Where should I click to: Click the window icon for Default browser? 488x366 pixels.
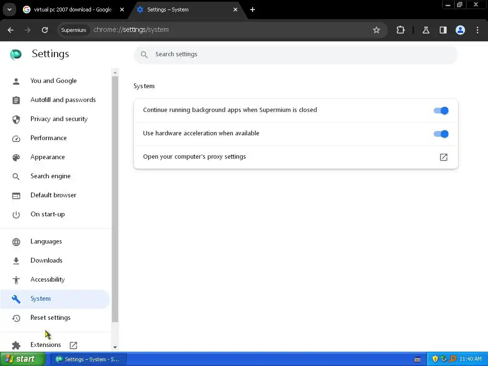pos(16,196)
